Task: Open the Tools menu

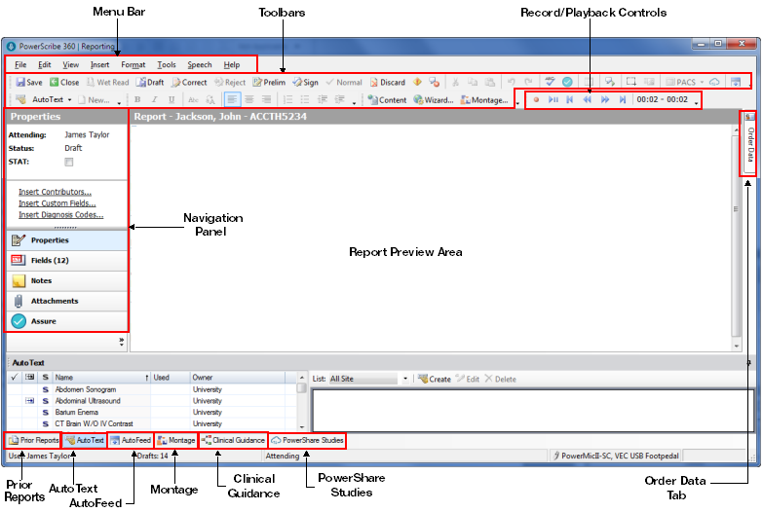Action: coord(167,64)
